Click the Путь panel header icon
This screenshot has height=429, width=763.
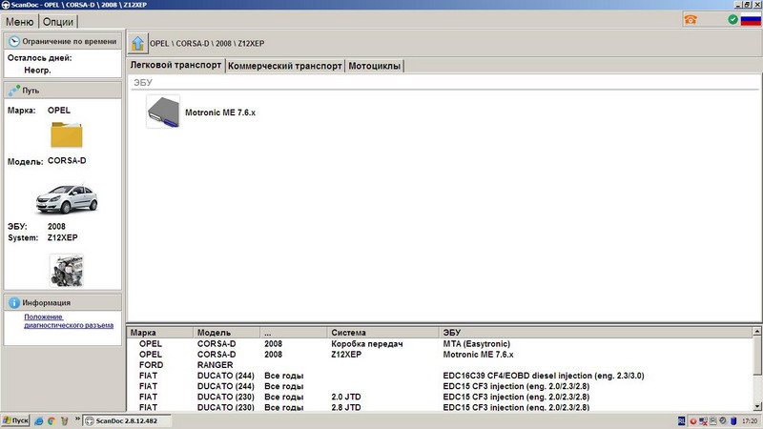(14, 91)
